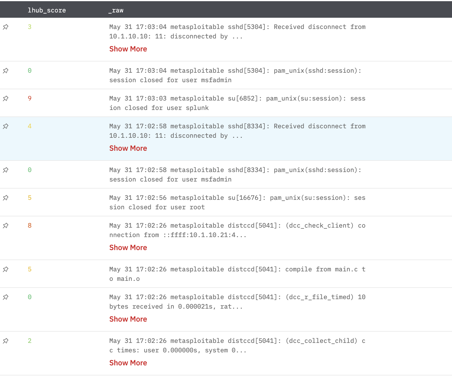Show more of sshd[8334] Received disconnect event
Screen dimensions: 452x376
pos(128,148)
